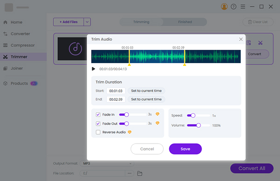The height and width of the screenshot is (181, 280).
Task: Select the Trimmer sidebar item
Action: pos(23,57)
